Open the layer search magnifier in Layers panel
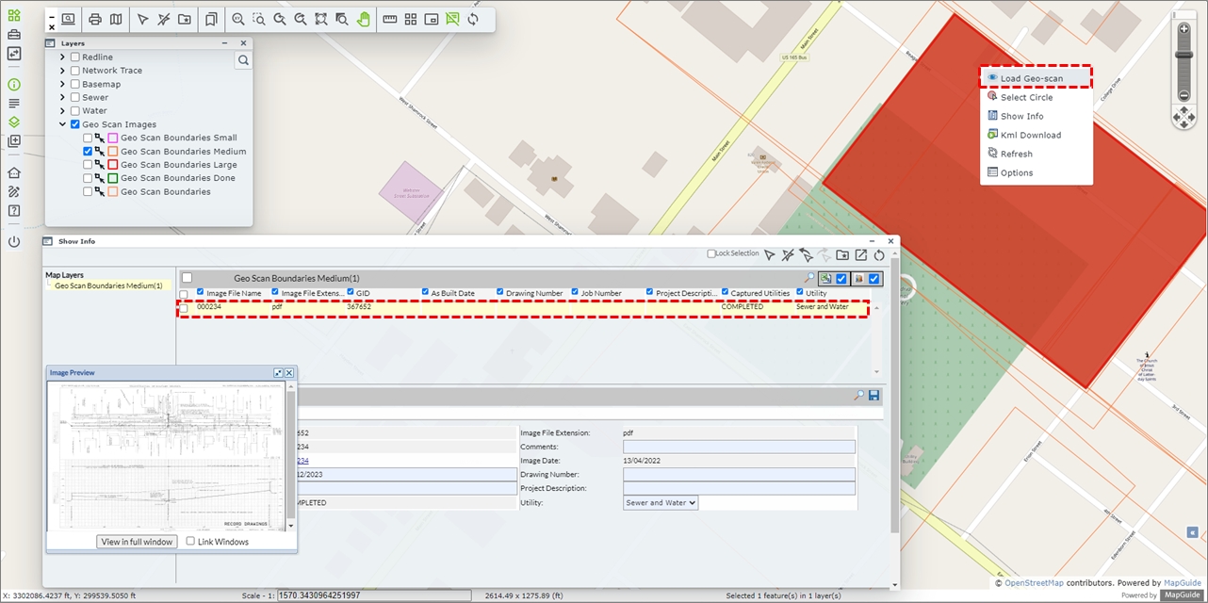Viewport: 1208px width, 603px height. [243, 60]
